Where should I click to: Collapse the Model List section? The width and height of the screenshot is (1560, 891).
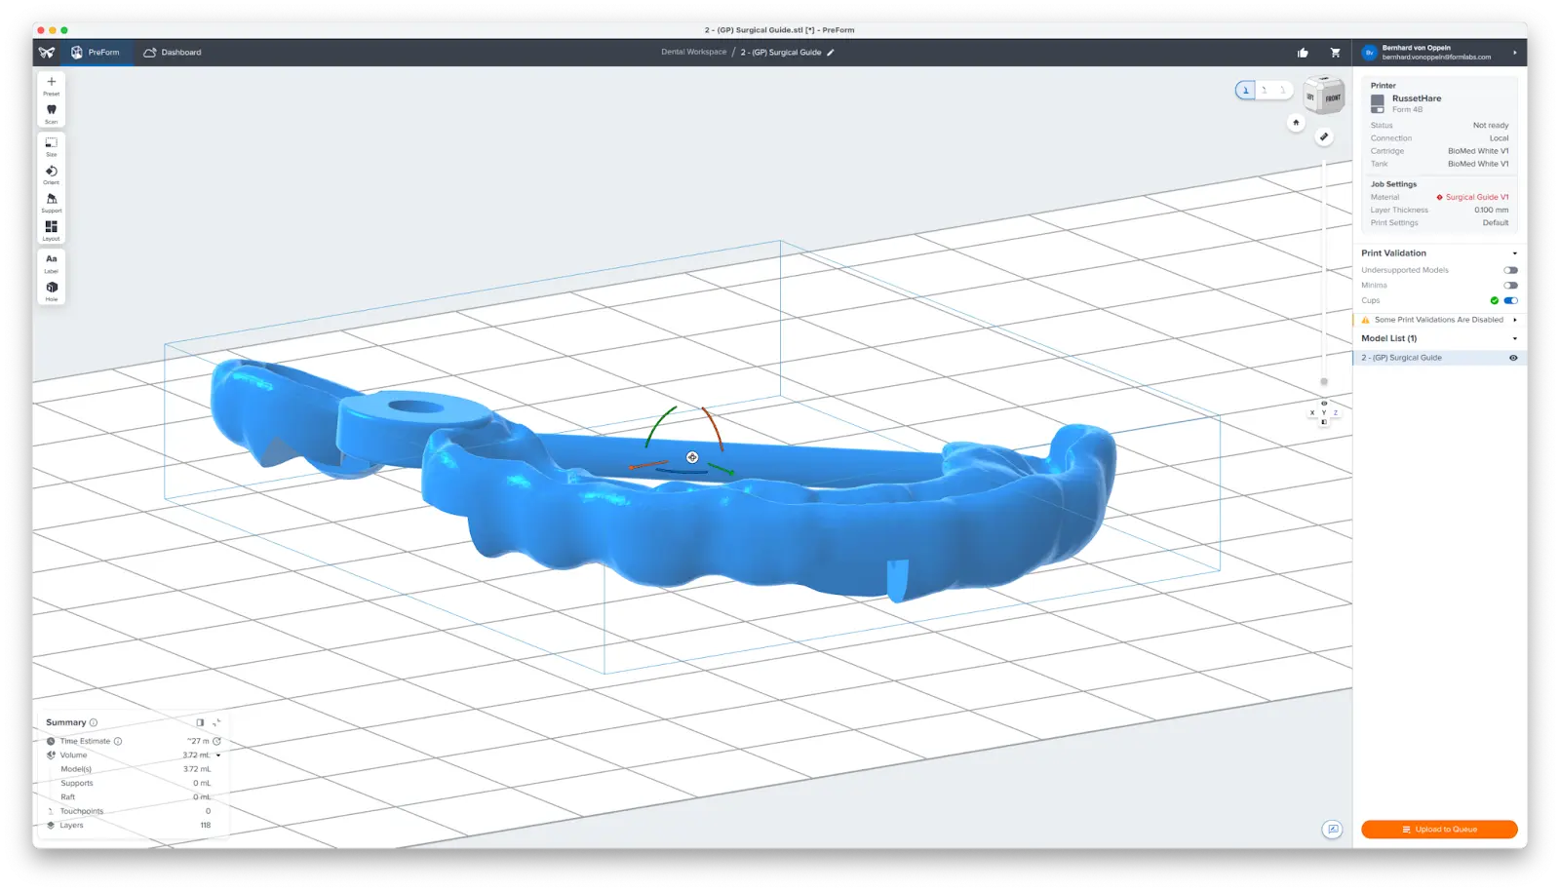coord(1514,339)
